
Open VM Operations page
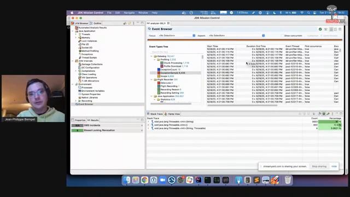(x=89, y=78)
